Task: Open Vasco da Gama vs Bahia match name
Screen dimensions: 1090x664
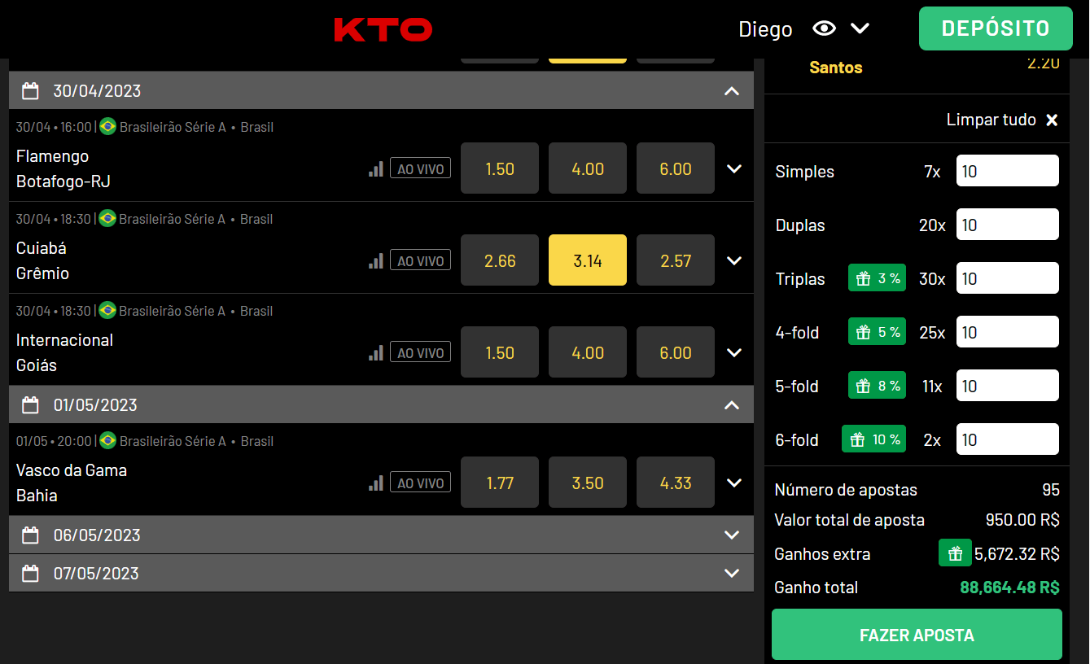Action: (x=72, y=483)
